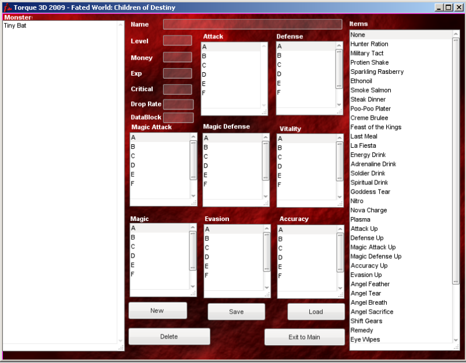Click inside the Name input field
Image resolution: width=466 pixels, height=363 pixels.
click(x=252, y=24)
